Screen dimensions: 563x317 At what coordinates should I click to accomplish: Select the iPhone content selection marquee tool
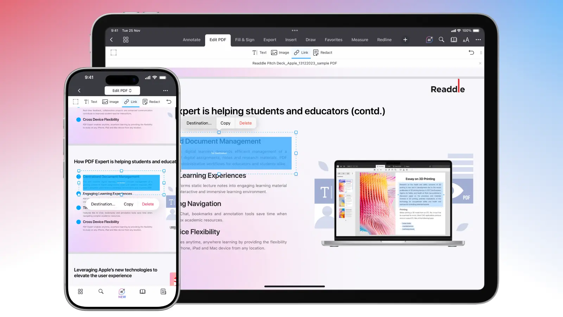[x=76, y=102]
